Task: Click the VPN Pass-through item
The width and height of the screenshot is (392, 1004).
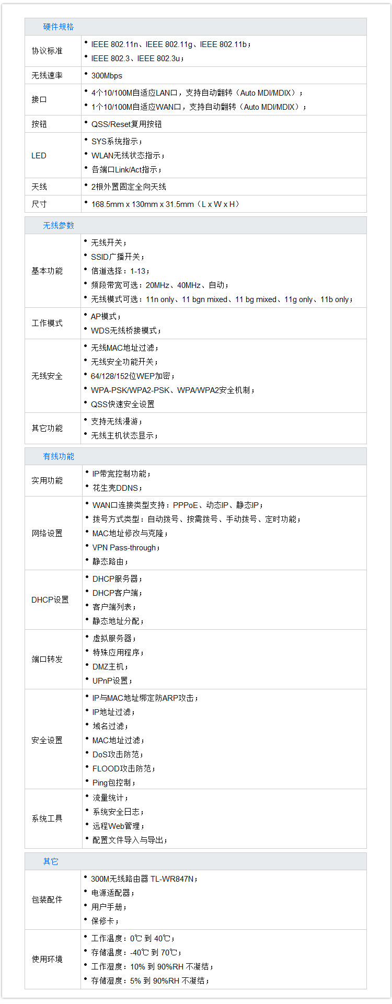Action: click(x=125, y=547)
